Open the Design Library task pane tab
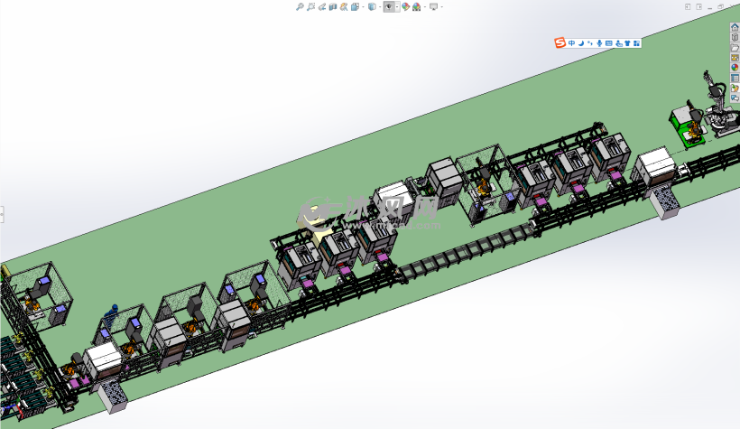The height and width of the screenshot is (429, 740). click(735, 37)
